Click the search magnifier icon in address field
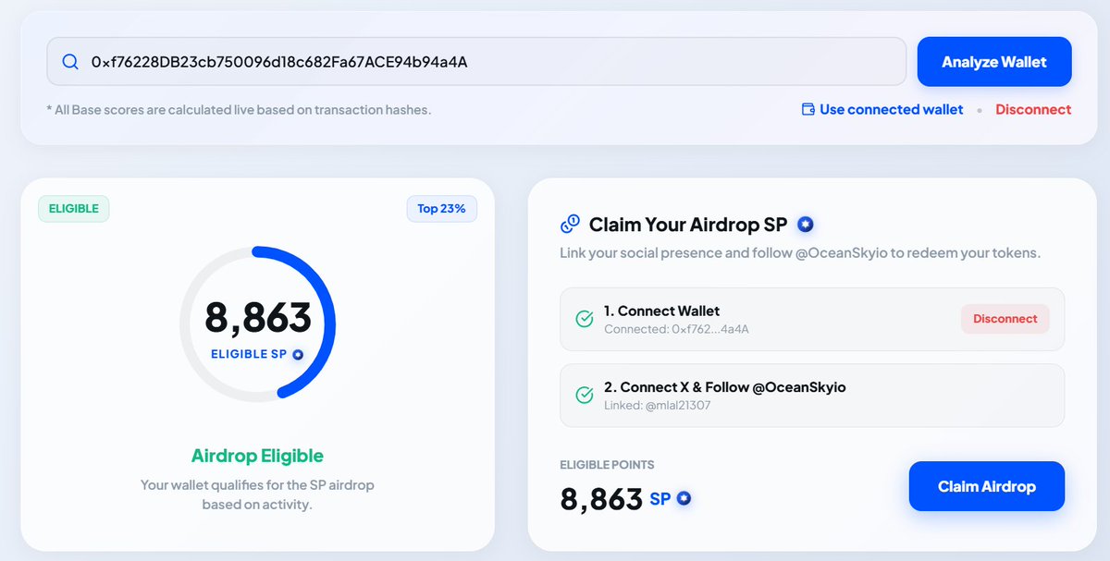The image size is (1110, 561). tap(70, 62)
